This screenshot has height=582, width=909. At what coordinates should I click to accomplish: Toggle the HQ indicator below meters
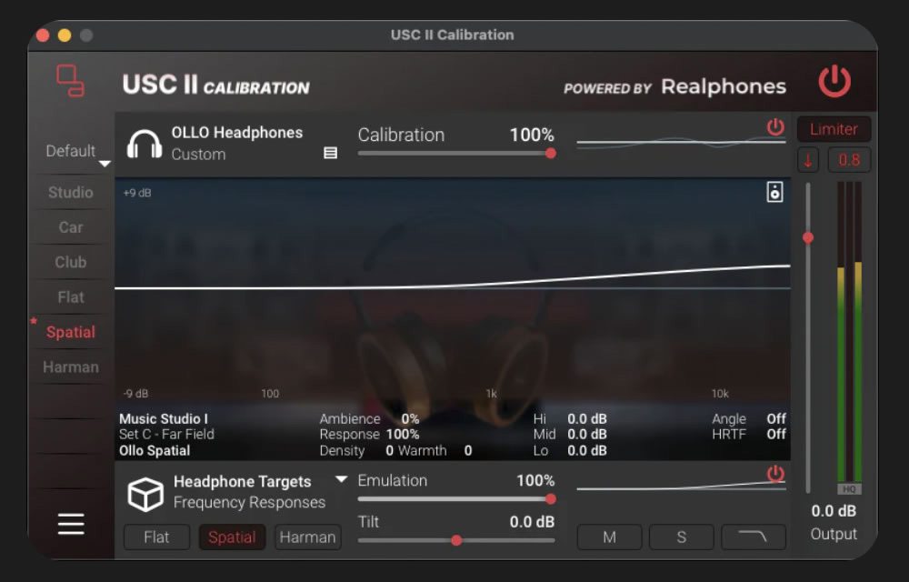tap(849, 489)
